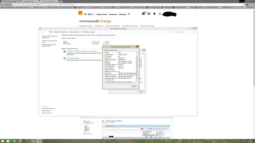This screenshot has height=143, width=255.
Task: Open the Espace client menu item
Action: point(102,14)
